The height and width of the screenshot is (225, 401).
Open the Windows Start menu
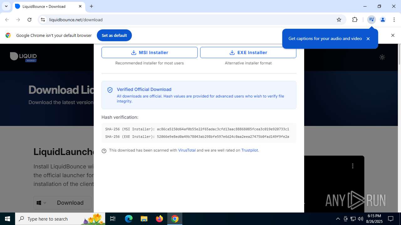(x=8, y=219)
